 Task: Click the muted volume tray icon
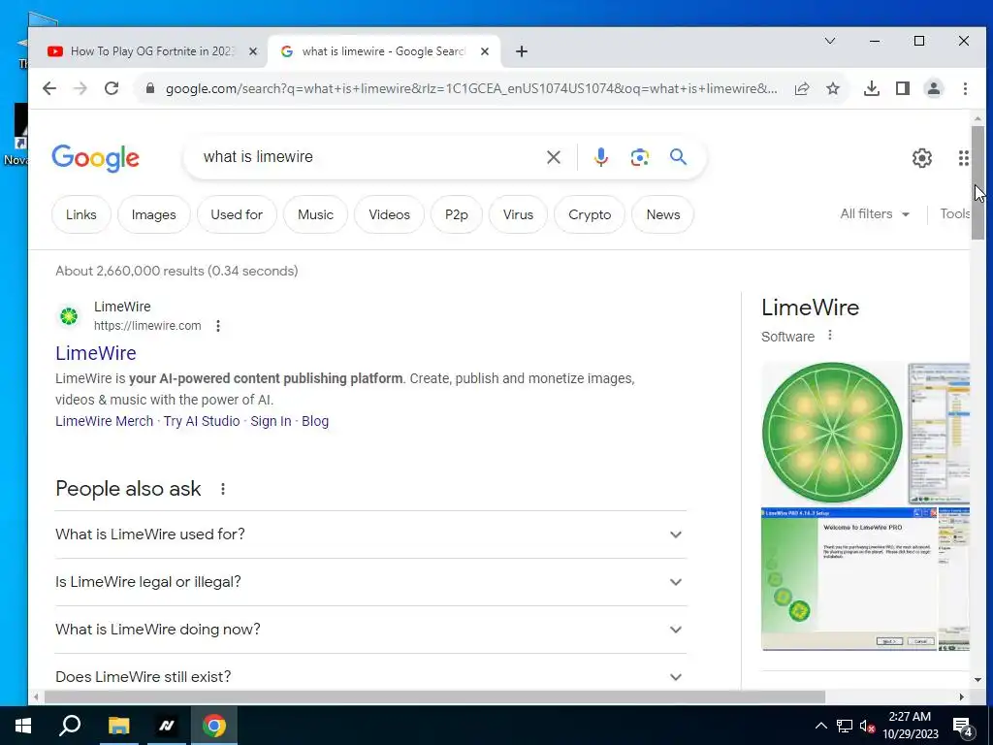click(866, 726)
